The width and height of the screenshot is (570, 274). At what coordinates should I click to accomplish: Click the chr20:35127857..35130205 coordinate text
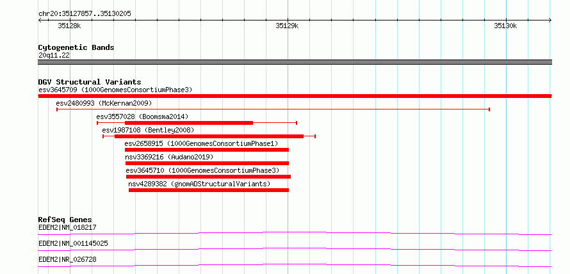pyautogui.click(x=85, y=14)
